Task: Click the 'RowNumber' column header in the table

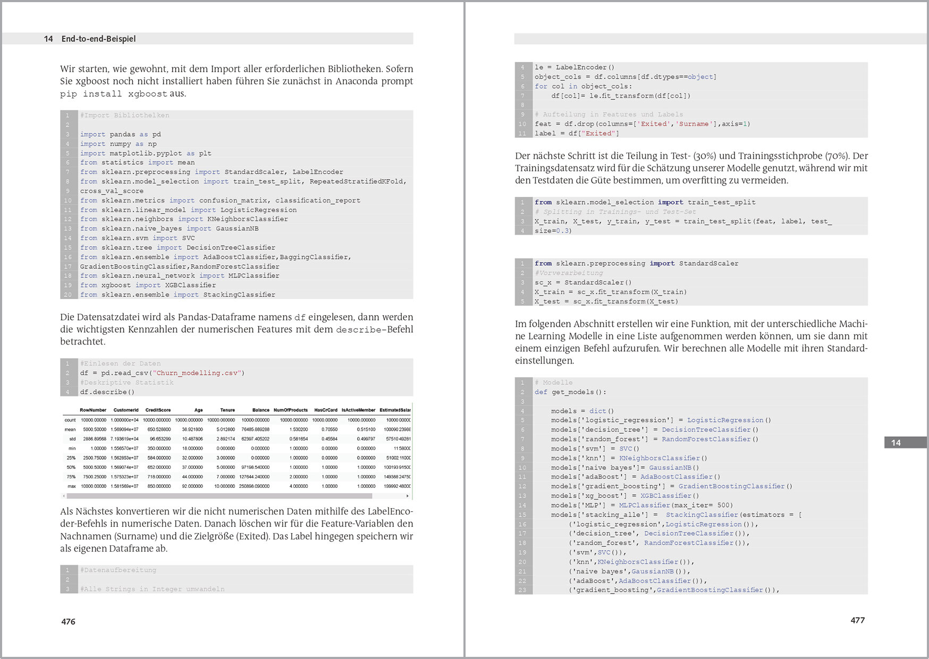Action: pos(93,410)
